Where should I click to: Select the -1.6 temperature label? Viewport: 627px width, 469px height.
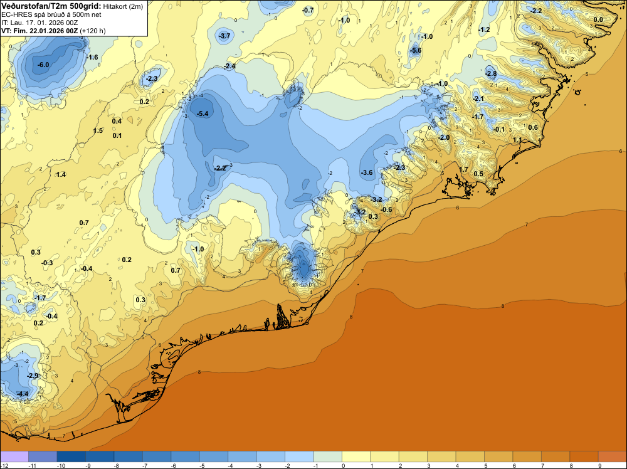(92, 57)
